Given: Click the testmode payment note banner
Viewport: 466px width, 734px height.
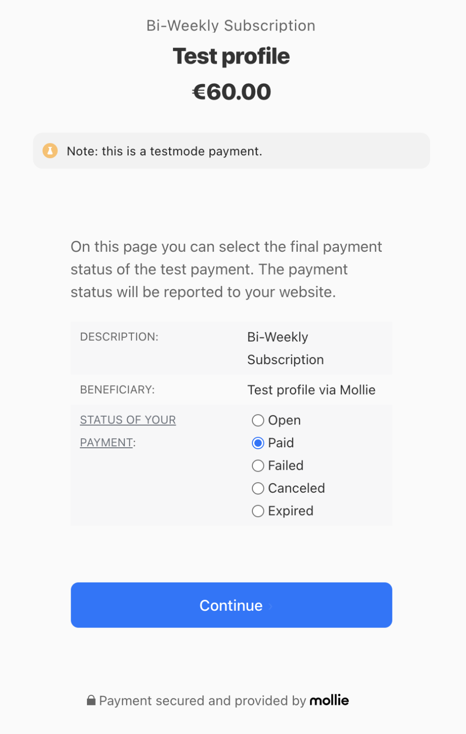Looking at the screenshot, I should pyautogui.click(x=231, y=151).
